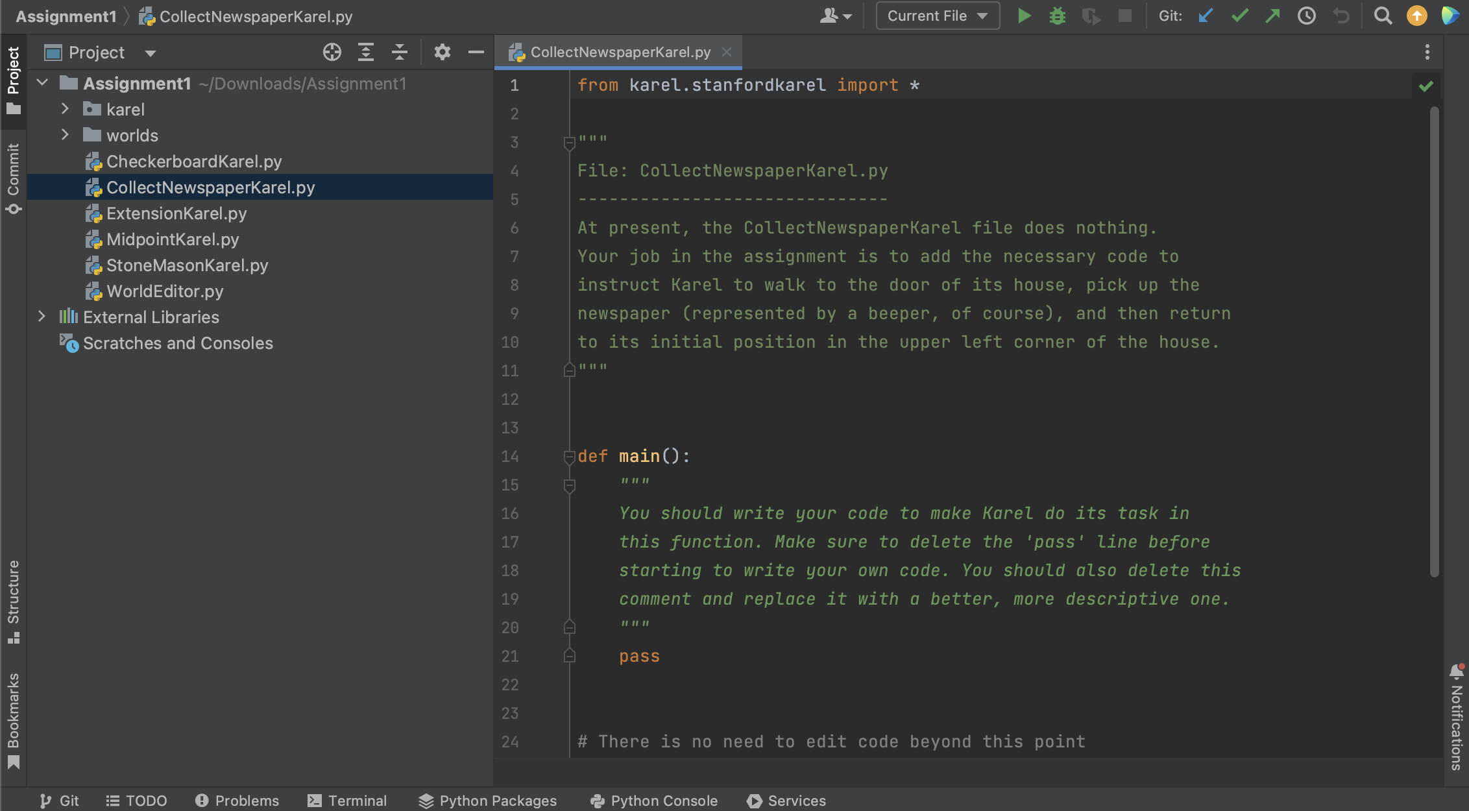The image size is (1469, 811).
Task: Open the Terminal tool window
Action: point(347,801)
